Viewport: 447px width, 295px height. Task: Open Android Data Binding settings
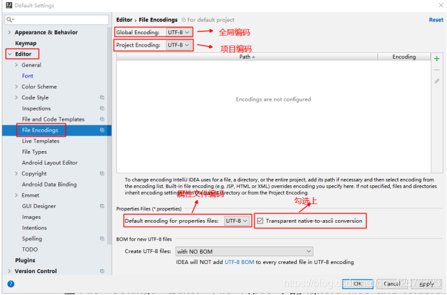point(49,185)
